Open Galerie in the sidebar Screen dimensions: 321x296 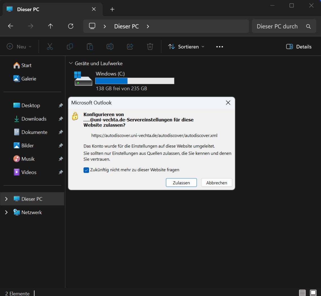[x=25, y=79]
